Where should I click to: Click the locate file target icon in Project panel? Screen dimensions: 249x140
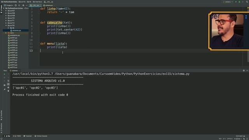16,5
